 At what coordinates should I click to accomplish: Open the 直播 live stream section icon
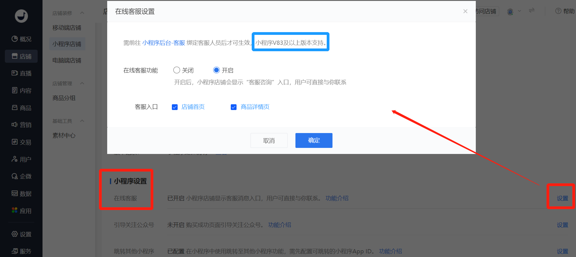15,73
